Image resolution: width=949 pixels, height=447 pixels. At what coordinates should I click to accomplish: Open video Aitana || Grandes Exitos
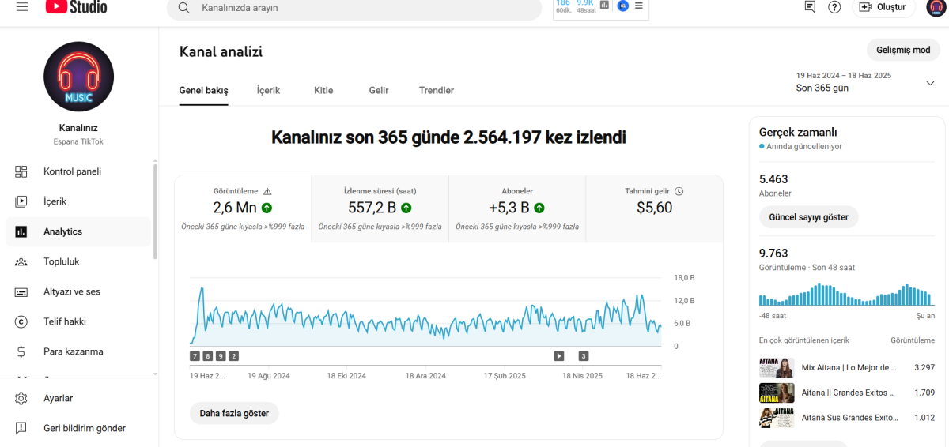coord(849,392)
